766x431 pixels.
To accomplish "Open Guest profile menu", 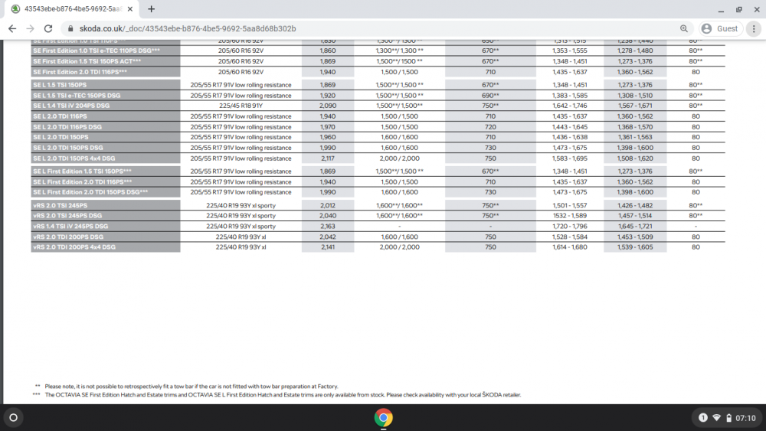I will [x=721, y=29].
